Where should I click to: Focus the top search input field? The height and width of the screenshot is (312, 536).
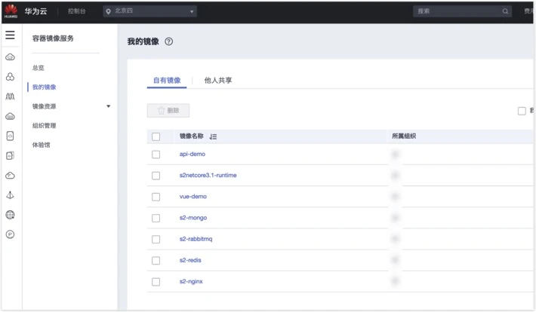457,11
